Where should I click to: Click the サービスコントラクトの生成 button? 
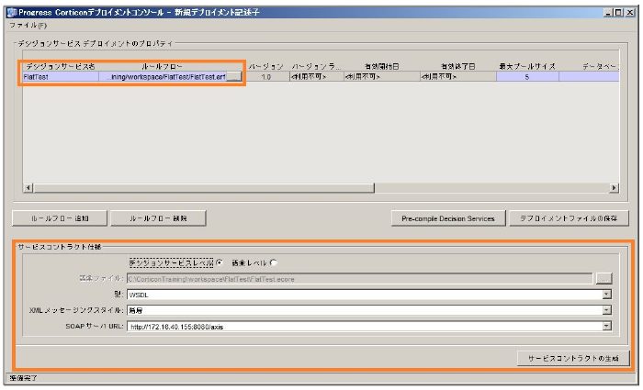click(x=573, y=358)
